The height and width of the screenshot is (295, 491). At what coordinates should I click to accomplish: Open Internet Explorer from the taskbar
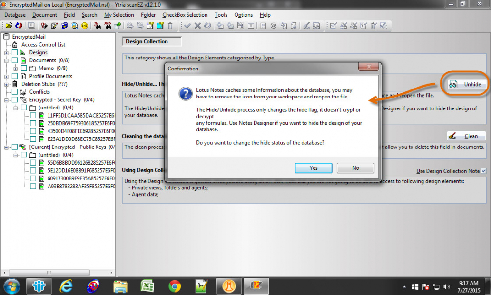[x=66, y=286]
